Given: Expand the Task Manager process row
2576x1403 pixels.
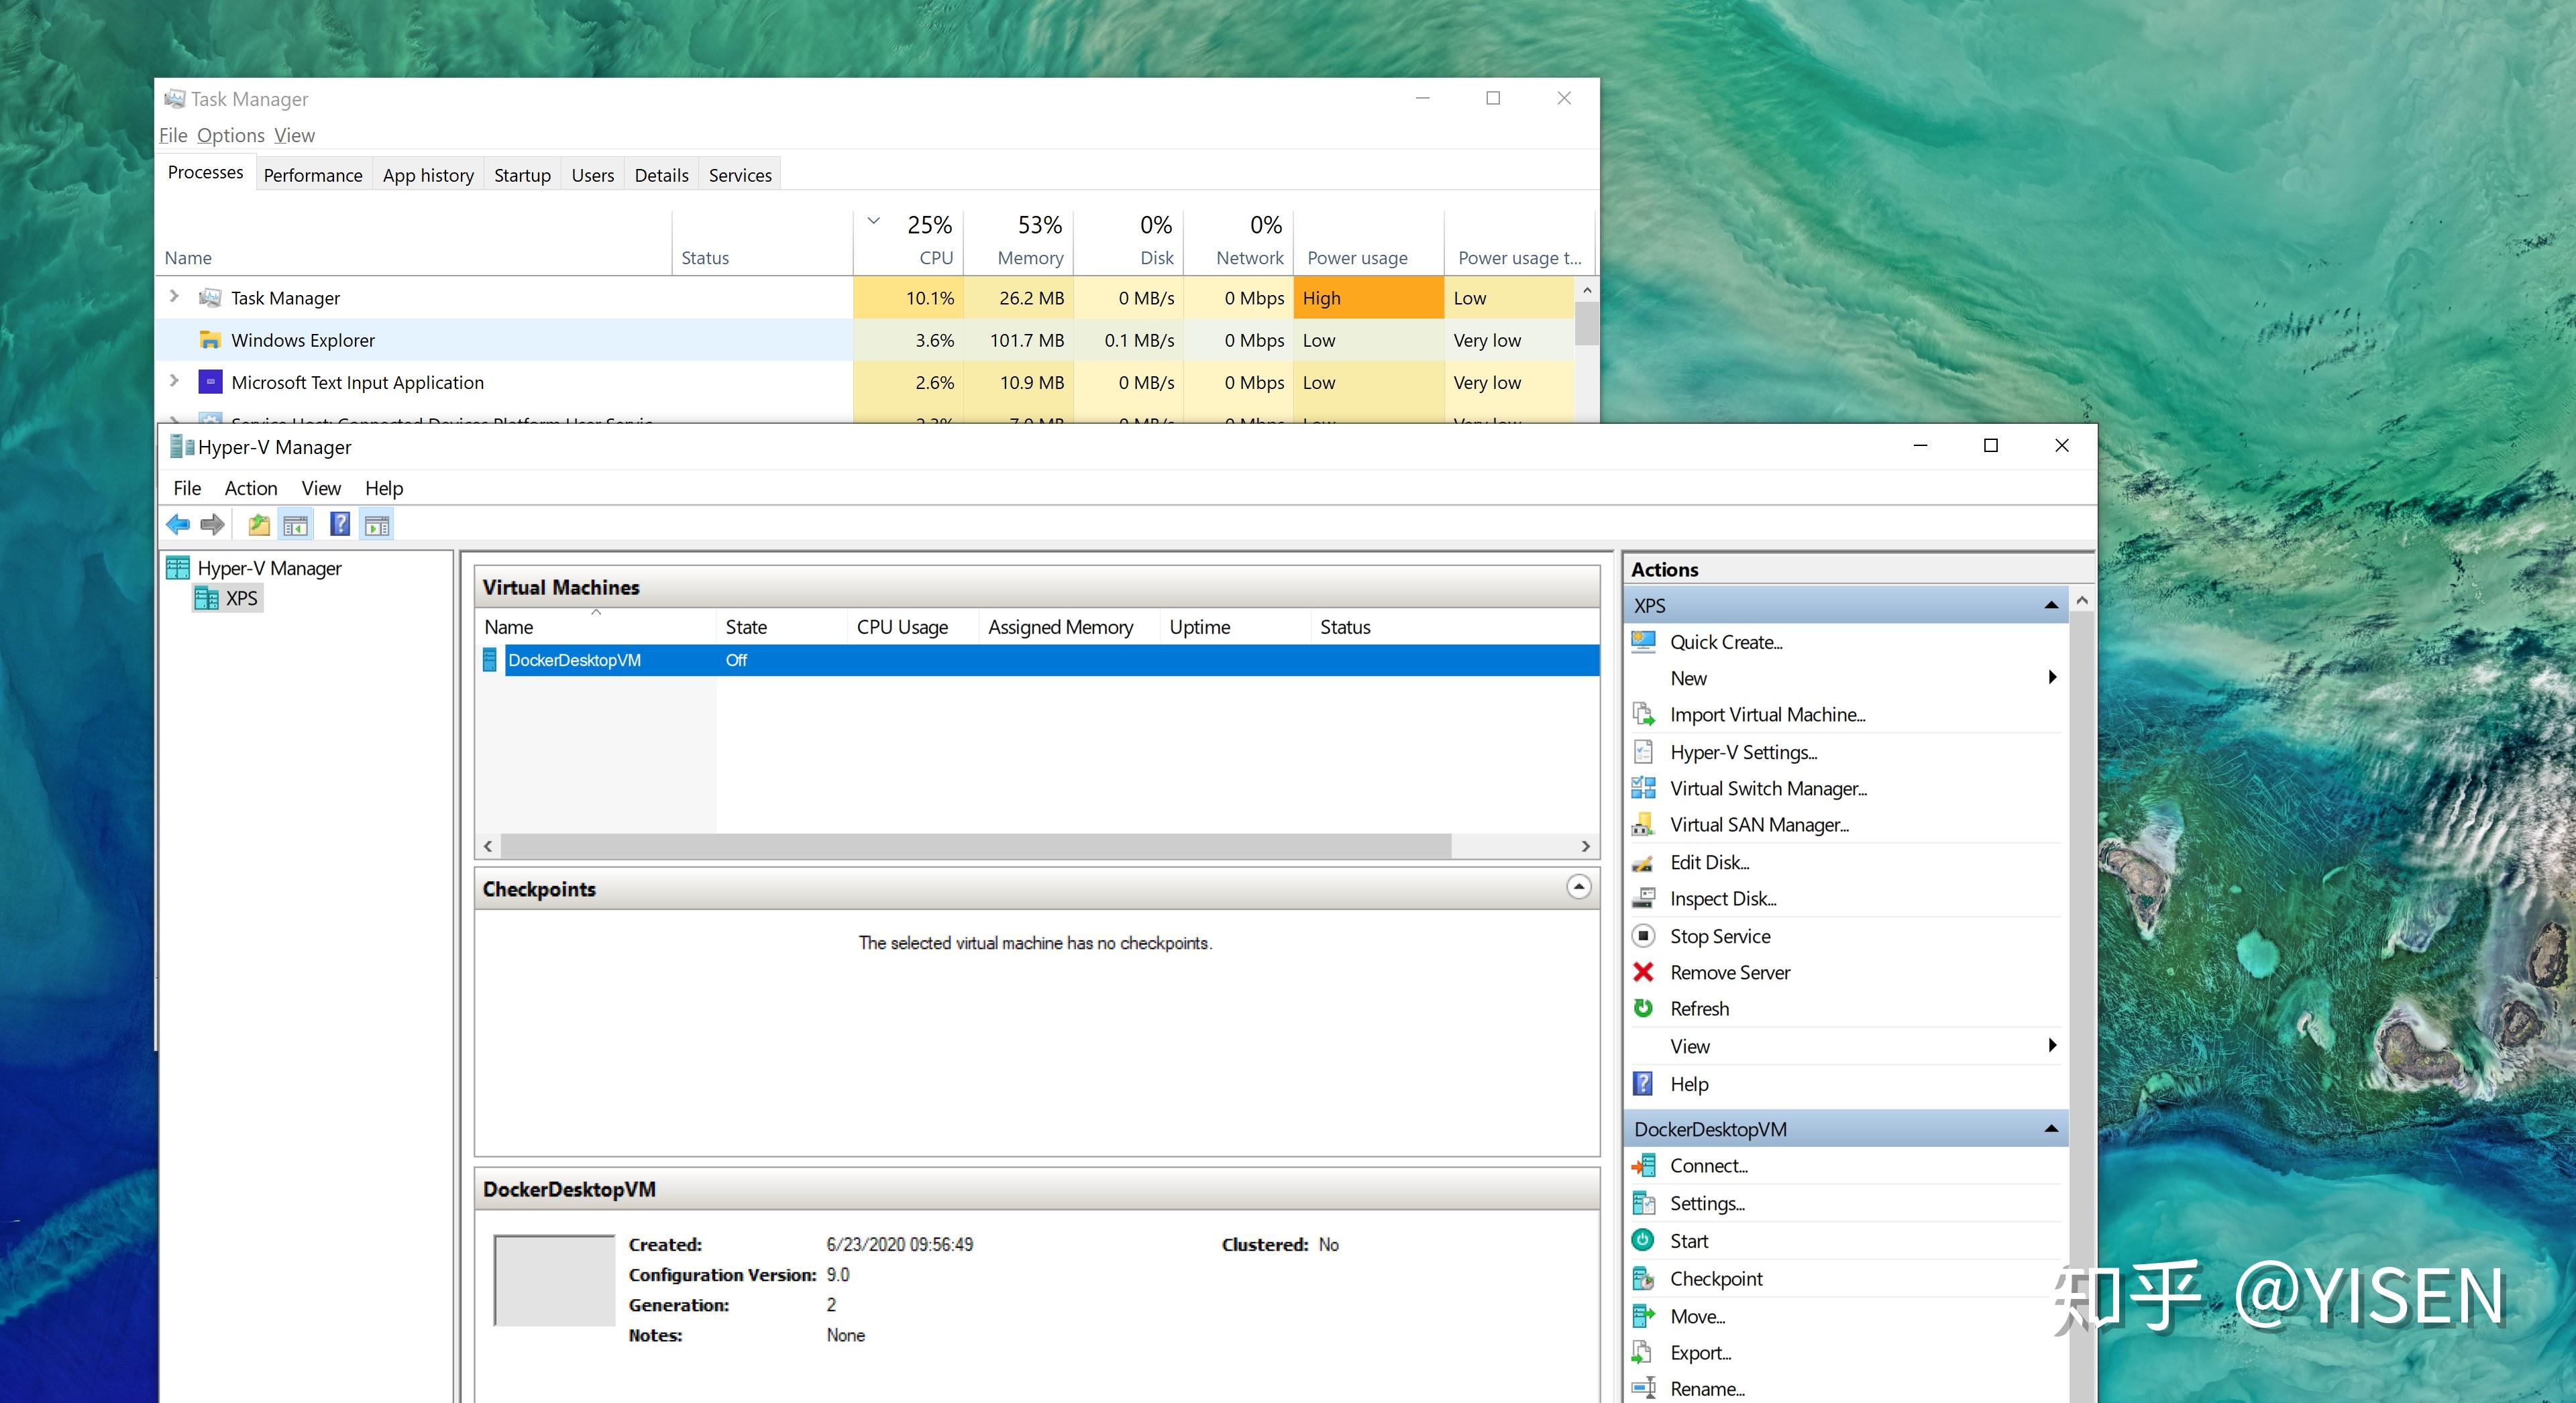Looking at the screenshot, I should point(174,297).
